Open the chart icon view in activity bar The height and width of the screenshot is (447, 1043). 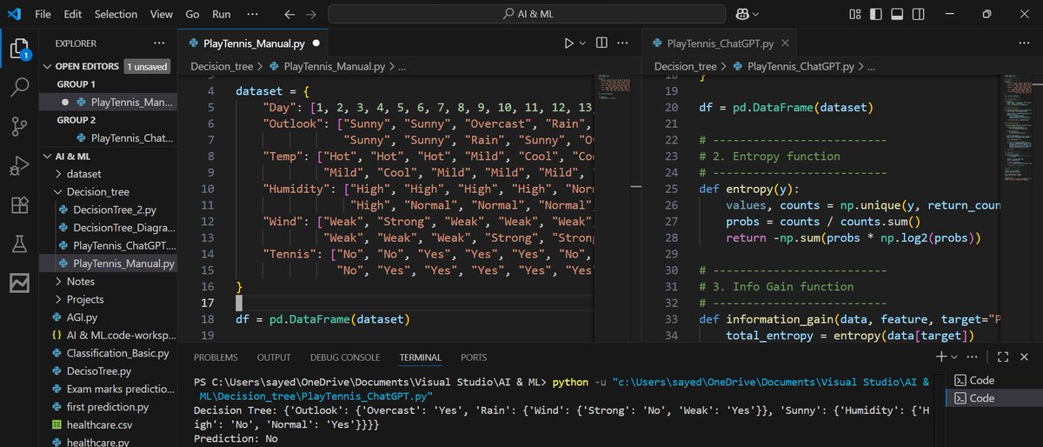pyautogui.click(x=19, y=283)
